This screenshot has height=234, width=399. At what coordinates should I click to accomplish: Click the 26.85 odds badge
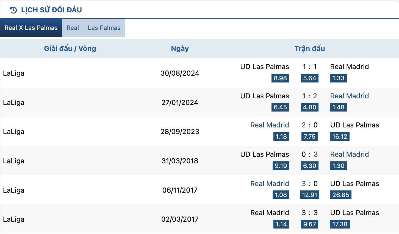(341, 195)
